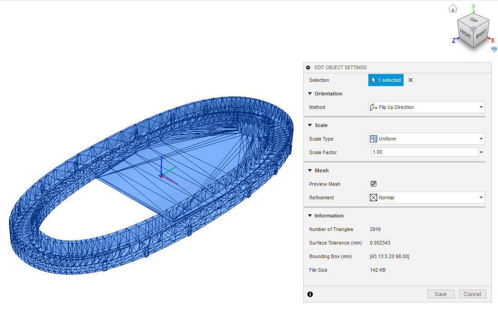Open ViewCube options dropdown arrow

point(494,49)
